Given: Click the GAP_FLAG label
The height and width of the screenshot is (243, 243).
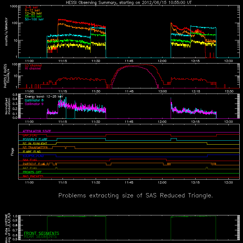Looking at the screenshot, I should [x=30, y=135].
